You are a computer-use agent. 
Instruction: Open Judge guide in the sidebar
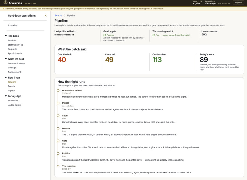[x=14, y=105]
